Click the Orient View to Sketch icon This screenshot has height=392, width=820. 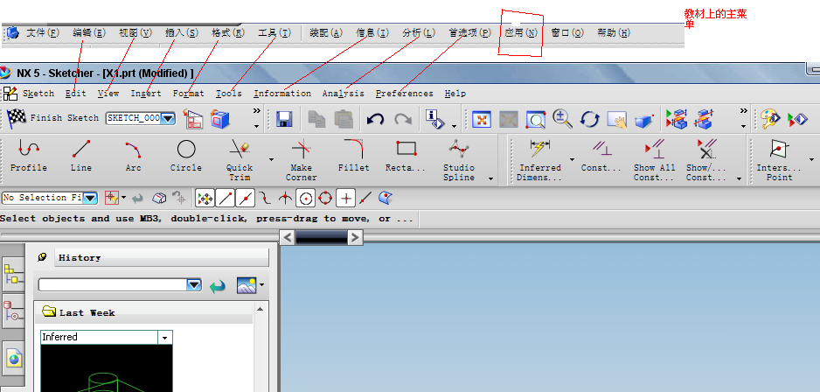(x=193, y=119)
